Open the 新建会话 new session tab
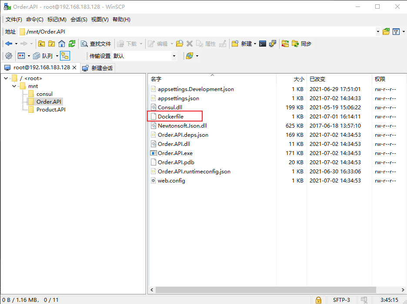 [97, 68]
